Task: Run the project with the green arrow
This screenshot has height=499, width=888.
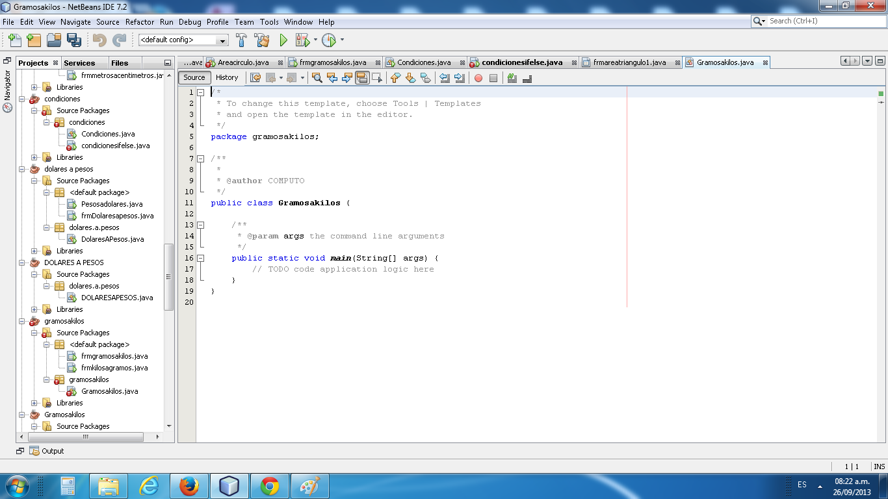Action: point(282,40)
